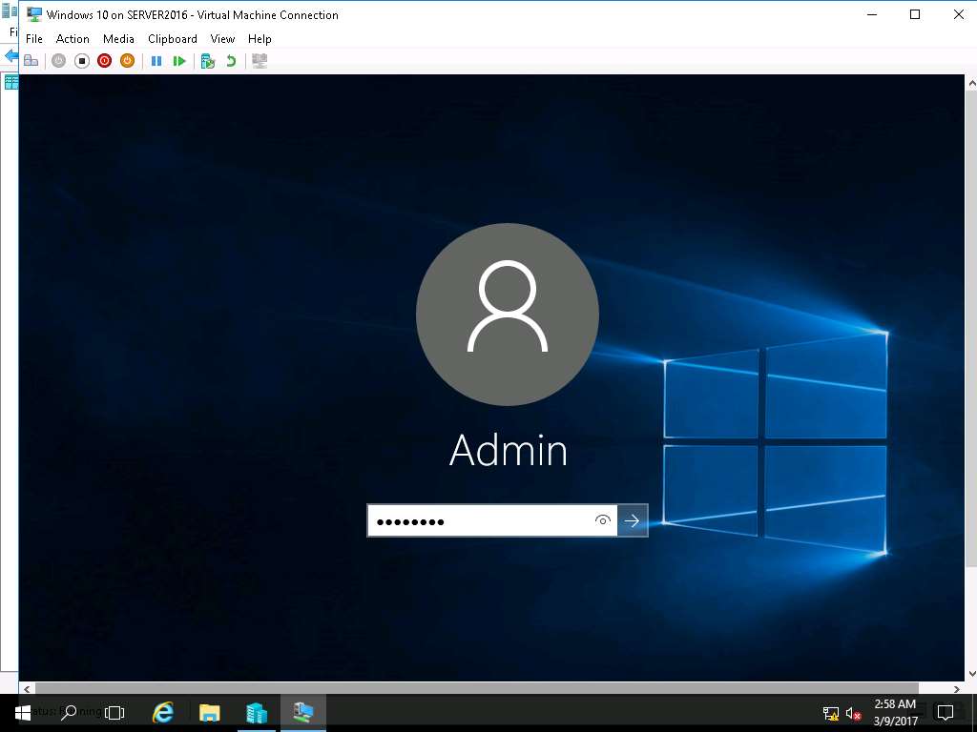977x732 pixels.
Task: Click the back arrow in Hyper-V Manager window
Action: click(11, 56)
